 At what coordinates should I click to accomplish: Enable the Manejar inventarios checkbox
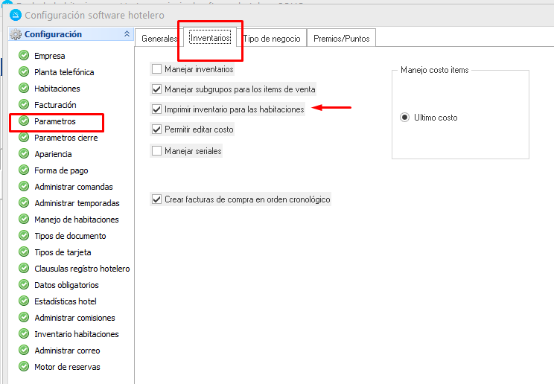click(x=156, y=69)
